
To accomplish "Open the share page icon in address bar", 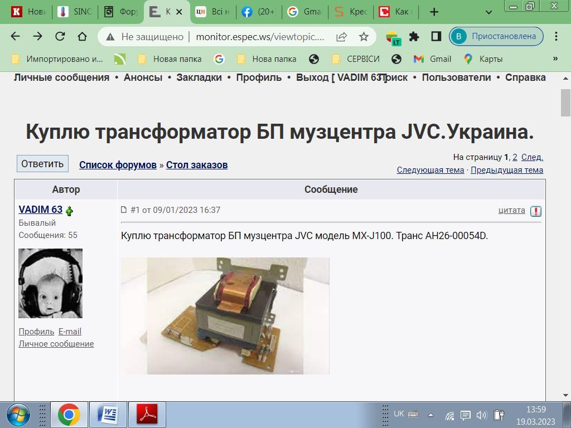I will 341,37.
